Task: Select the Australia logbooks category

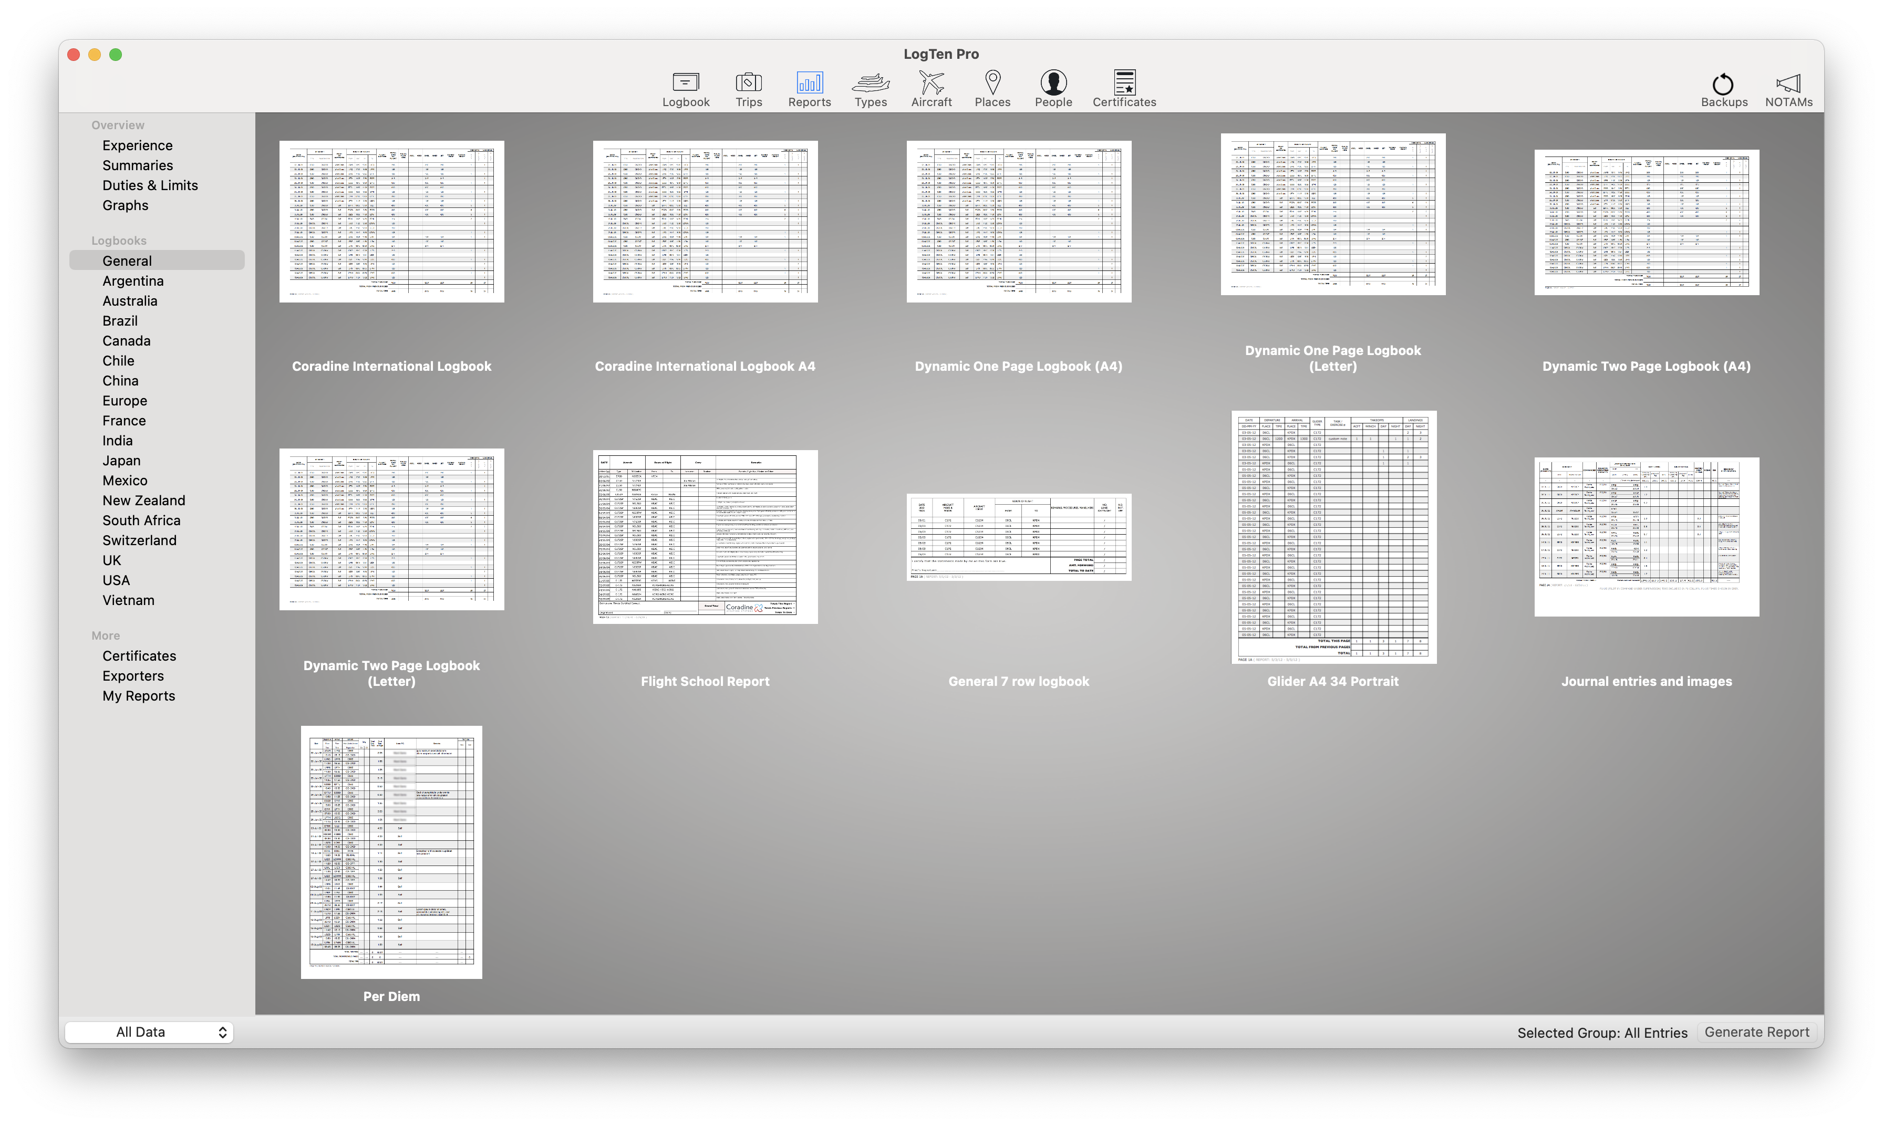Action: (x=130, y=300)
